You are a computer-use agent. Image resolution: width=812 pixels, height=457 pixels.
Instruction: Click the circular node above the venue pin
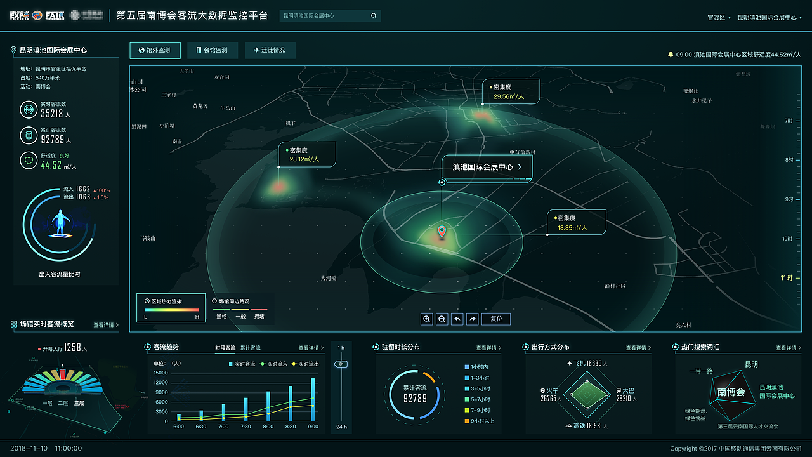(442, 182)
